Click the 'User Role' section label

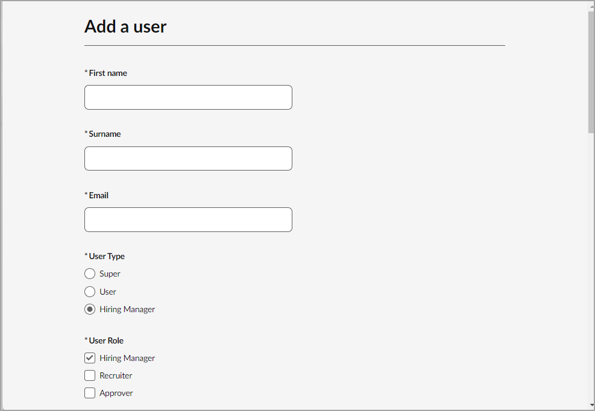coord(106,340)
